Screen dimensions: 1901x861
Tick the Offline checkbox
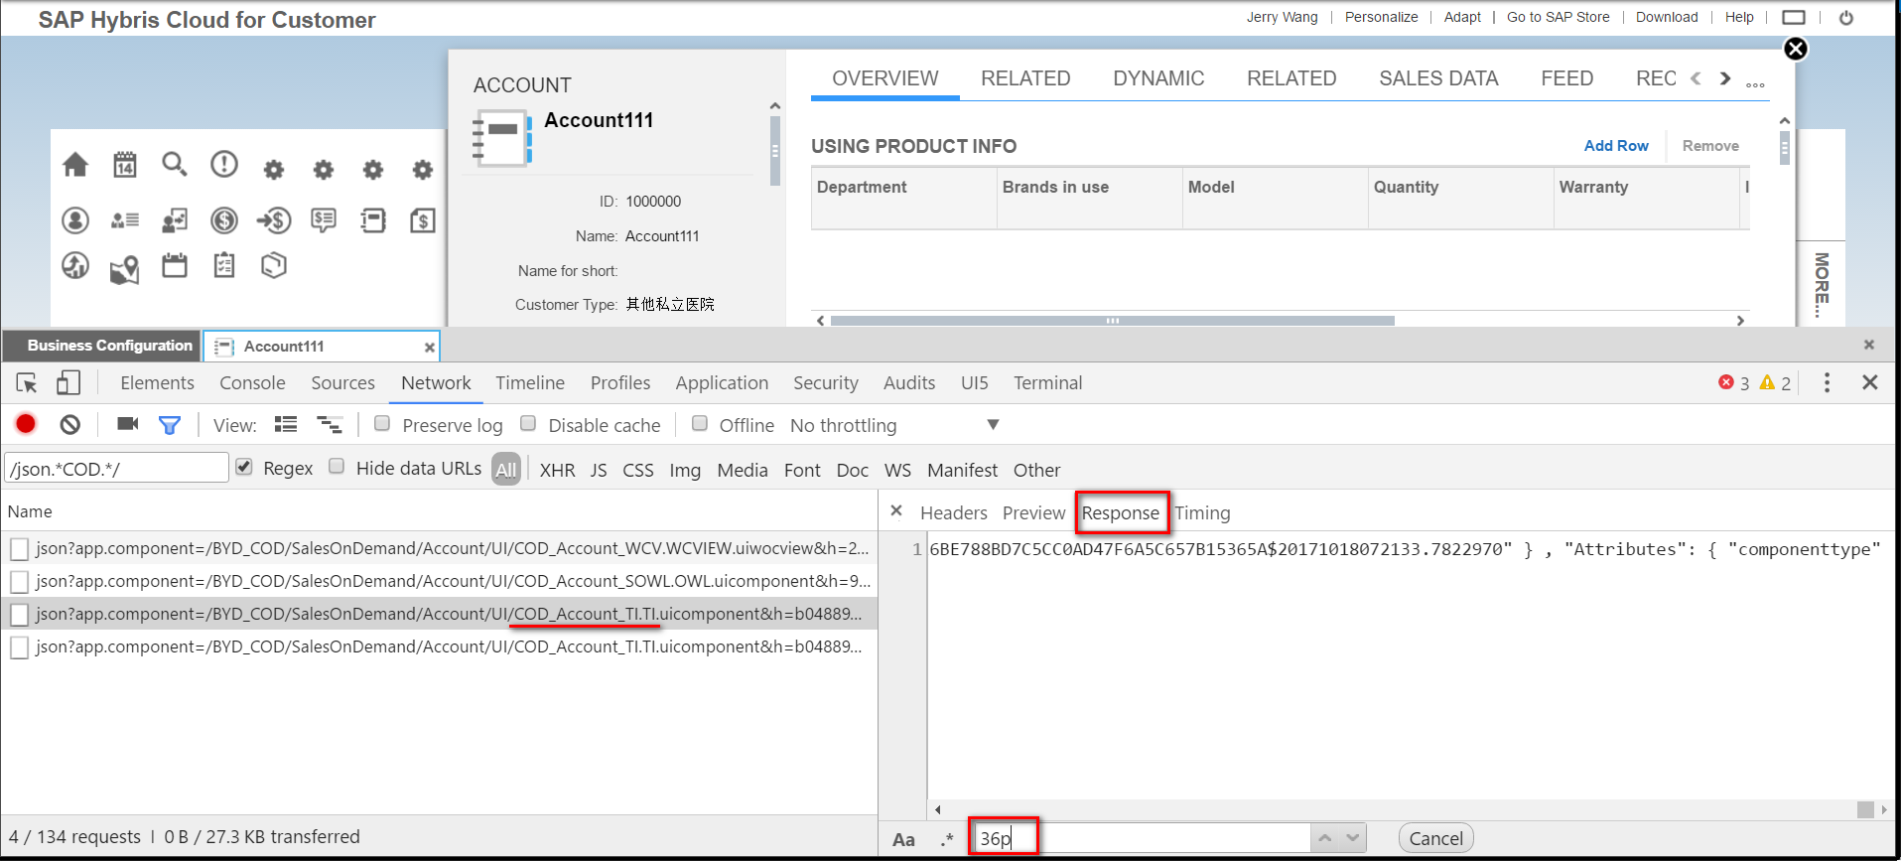700,424
